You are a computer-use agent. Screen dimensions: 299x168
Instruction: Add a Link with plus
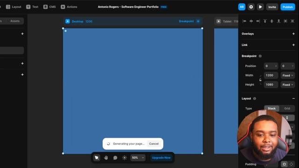pos(293,45)
